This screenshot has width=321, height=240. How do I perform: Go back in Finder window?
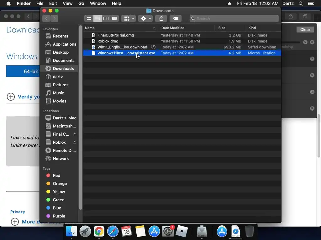click(46, 18)
